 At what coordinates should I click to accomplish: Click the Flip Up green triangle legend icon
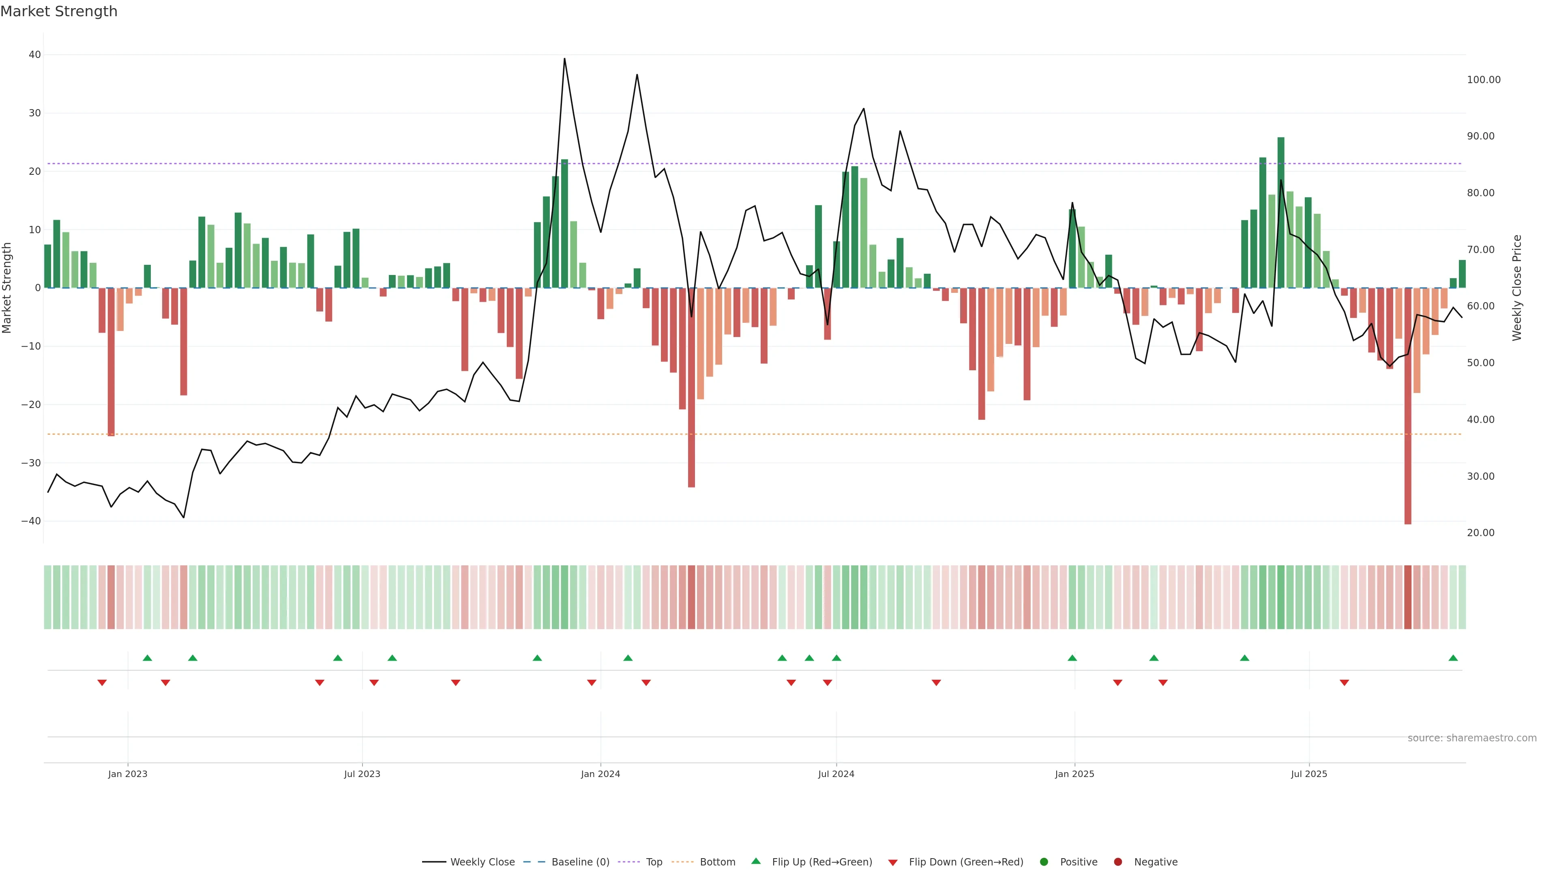(755, 861)
